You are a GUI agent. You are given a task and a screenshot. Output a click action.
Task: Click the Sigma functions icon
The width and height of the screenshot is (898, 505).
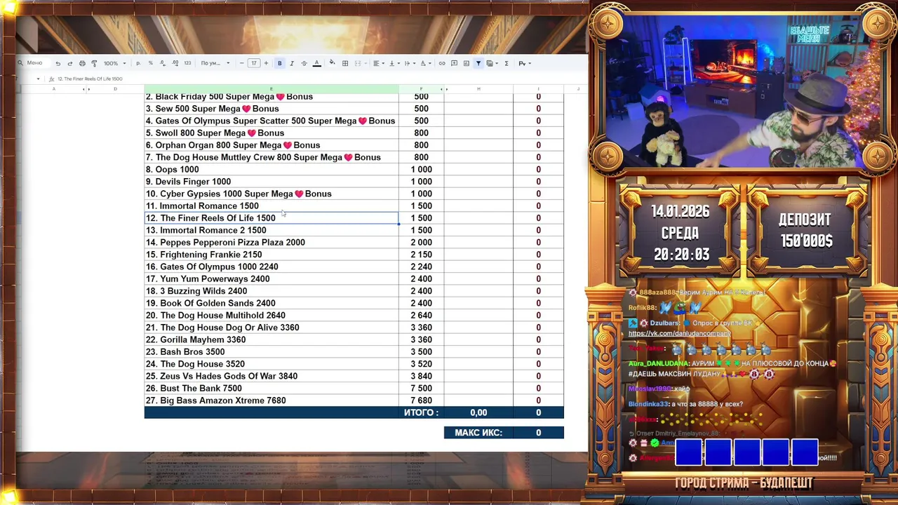click(507, 63)
